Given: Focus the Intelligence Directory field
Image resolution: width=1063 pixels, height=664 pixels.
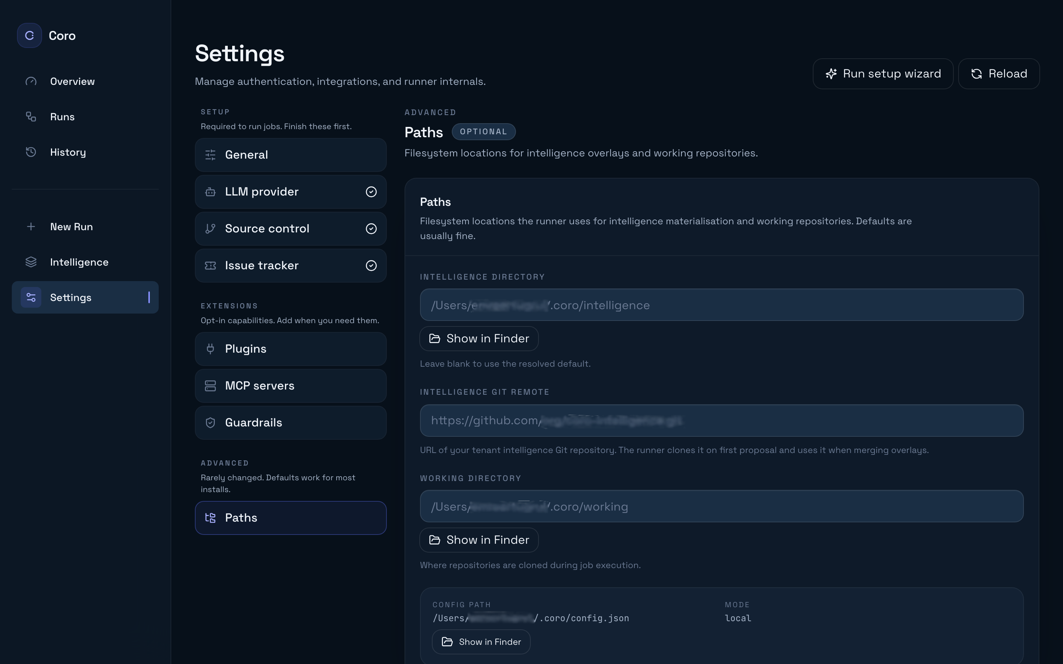Looking at the screenshot, I should click(x=722, y=305).
